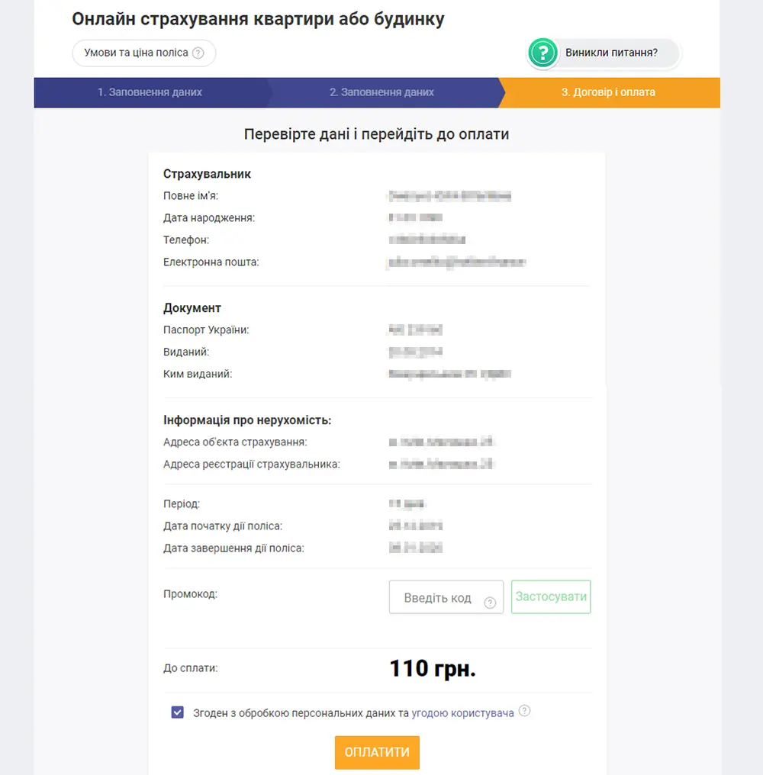The height and width of the screenshot is (775, 763).
Task: Click the question mark next to the consent text
Action: tap(524, 710)
